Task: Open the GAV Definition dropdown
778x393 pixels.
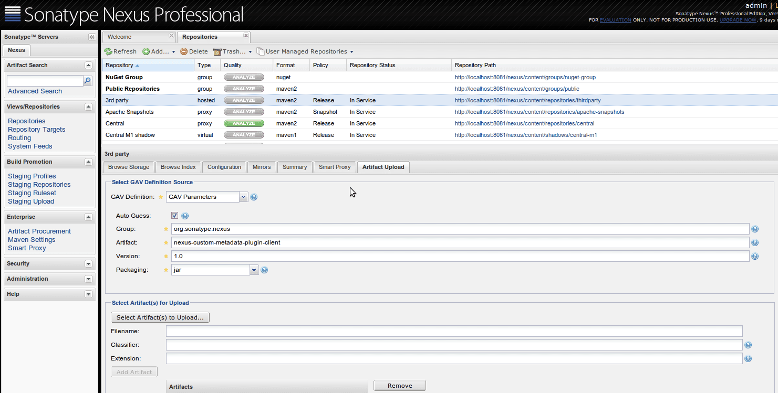Action: (x=243, y=197)
